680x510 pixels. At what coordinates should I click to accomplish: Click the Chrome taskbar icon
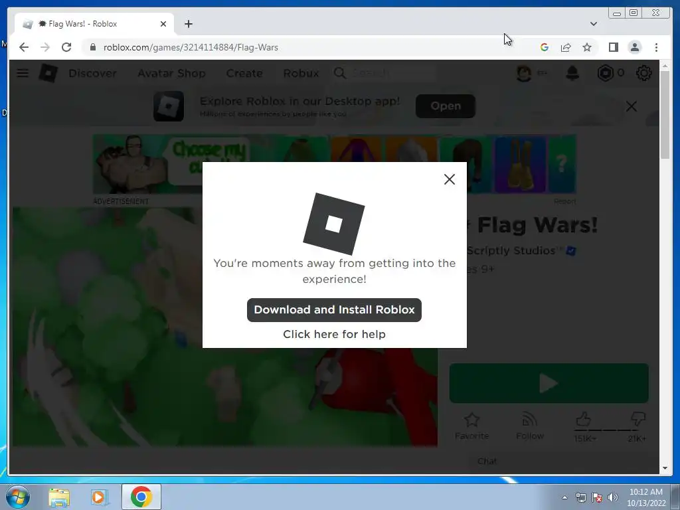[141, 497]
